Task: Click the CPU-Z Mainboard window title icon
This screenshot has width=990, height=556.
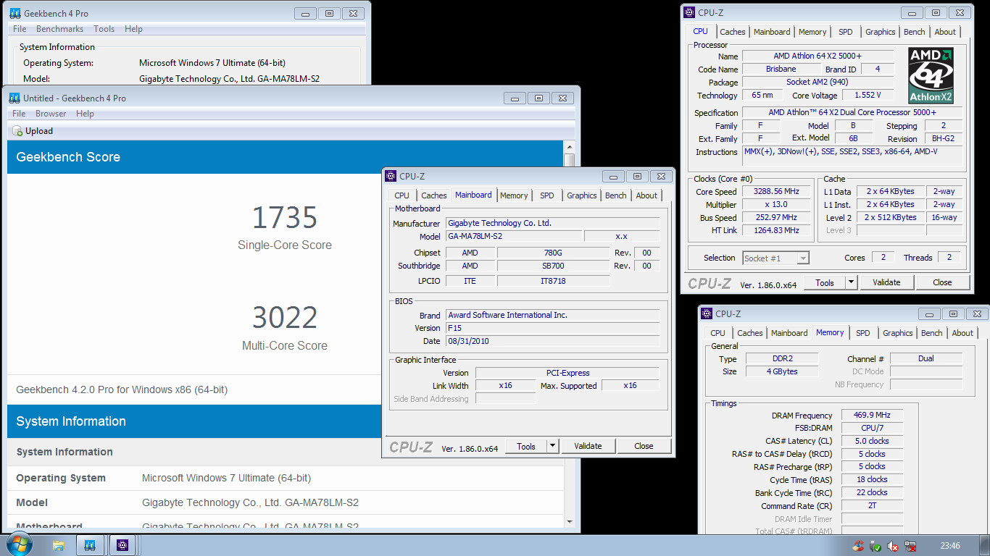Action: click(391, 176)
